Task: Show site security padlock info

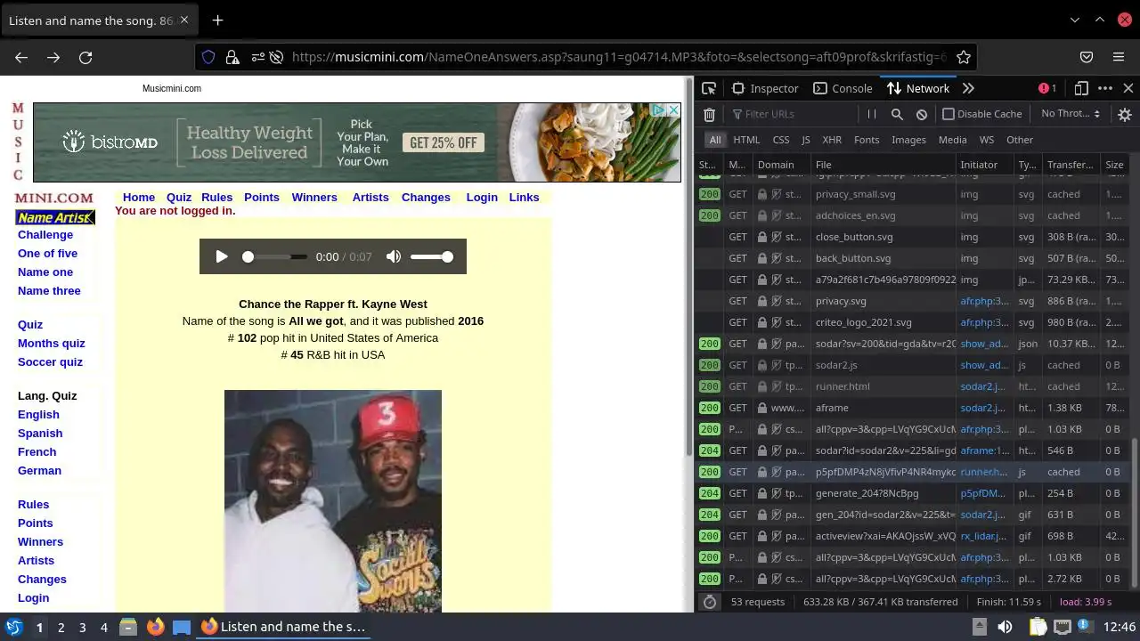Action: click(232, 57)
